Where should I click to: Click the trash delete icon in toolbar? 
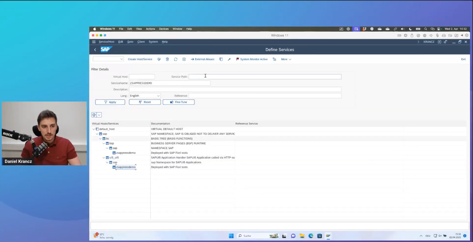click(x=167, y=59)
